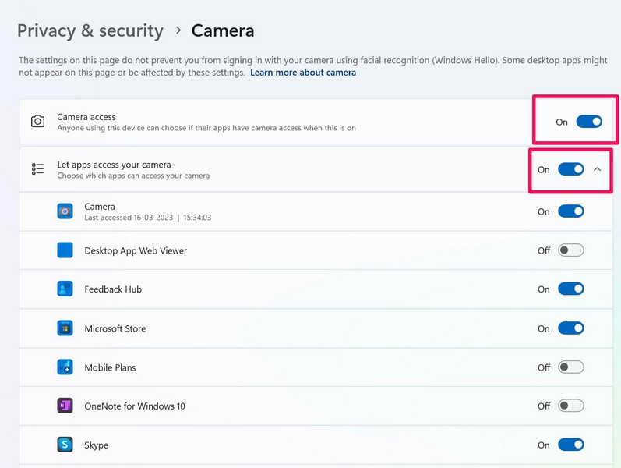Enable camera for Desktop App Web Viewer
The image size is (621, 468).
click(x=570, y=250)
